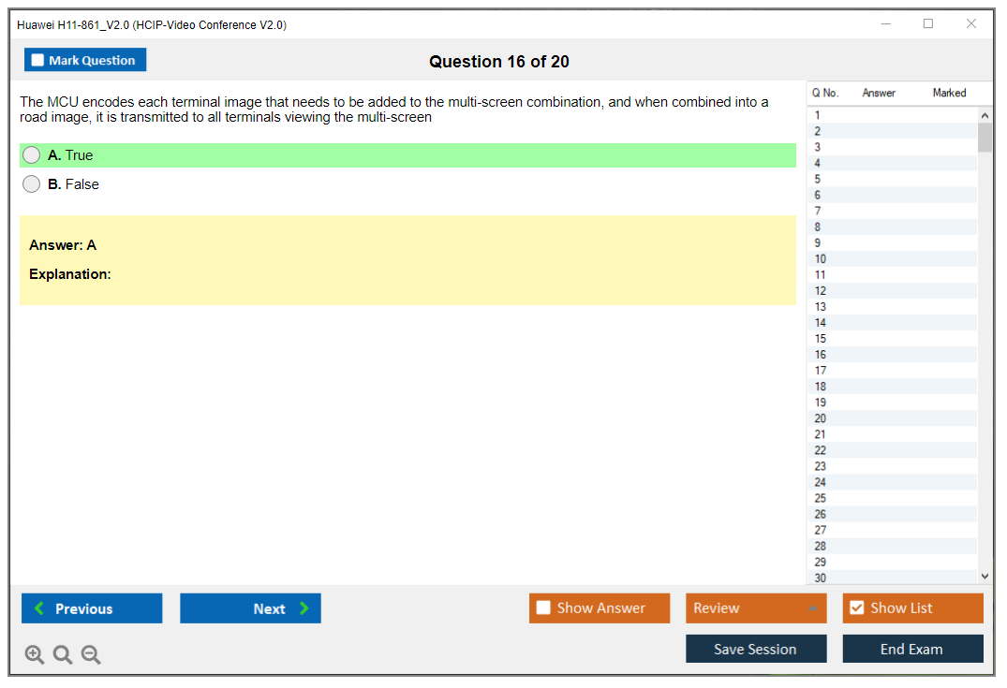
Task: Click the scroll down arrow in question list
Action: click(984, 577)
